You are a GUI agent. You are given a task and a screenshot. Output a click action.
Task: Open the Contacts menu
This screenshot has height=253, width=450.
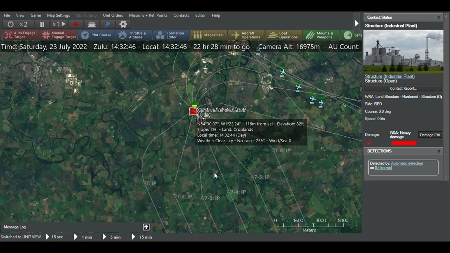click(x=181, y=15)
